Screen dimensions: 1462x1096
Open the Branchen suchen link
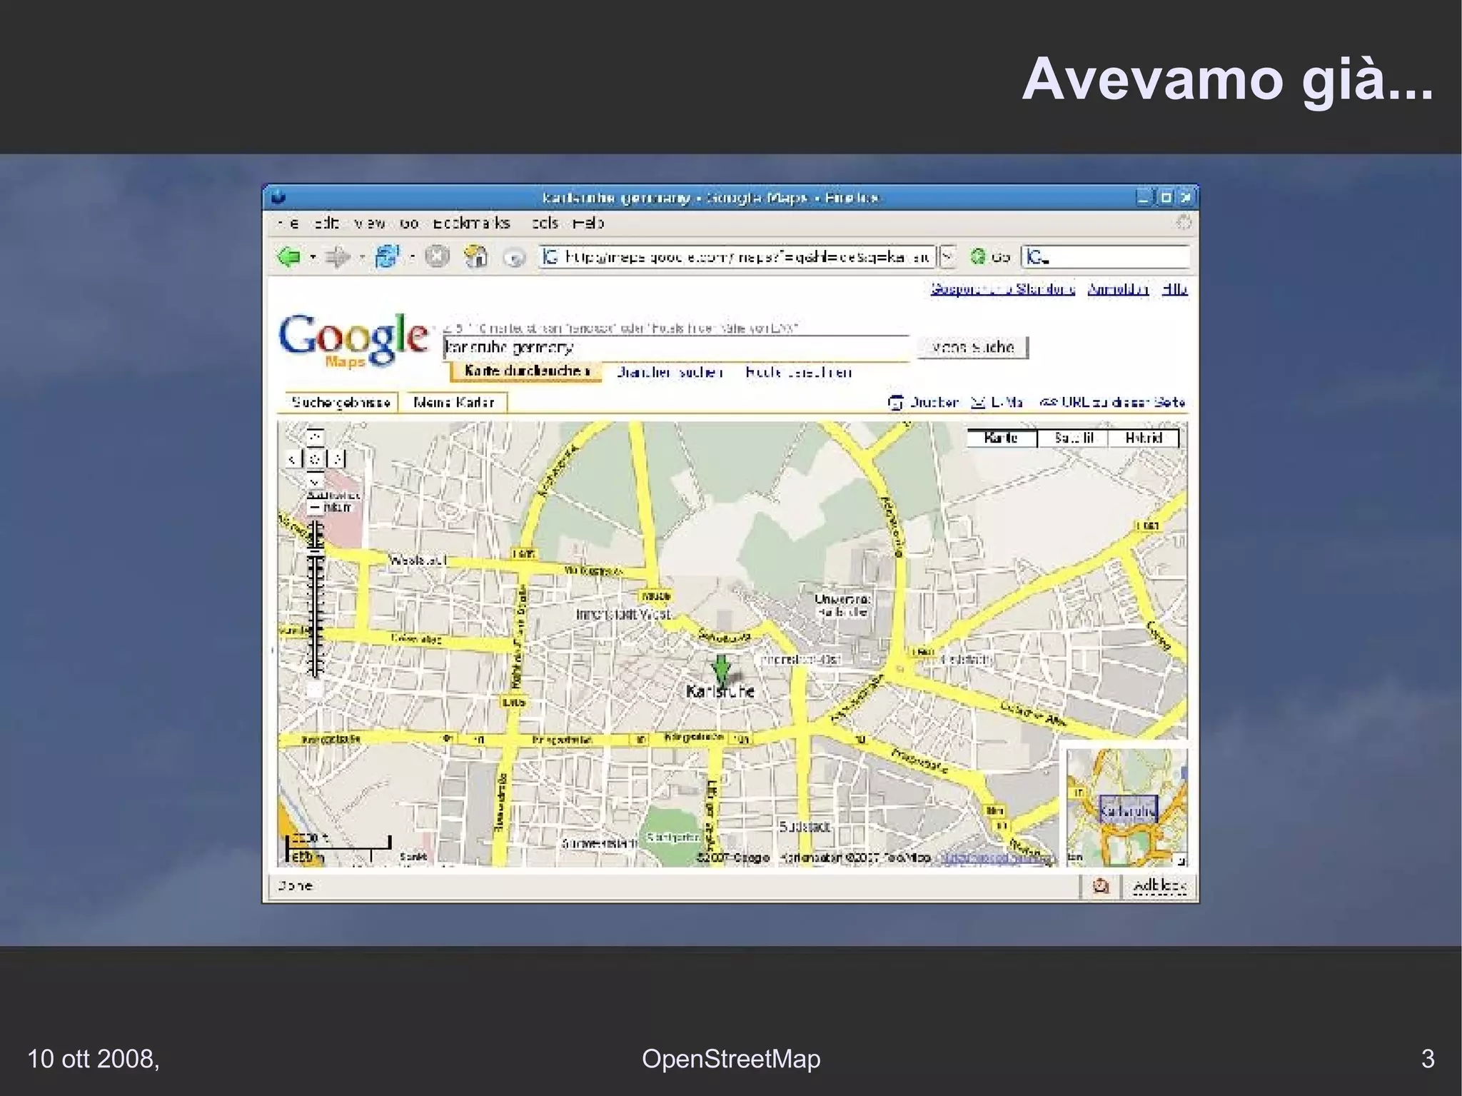tap(669, 372)
